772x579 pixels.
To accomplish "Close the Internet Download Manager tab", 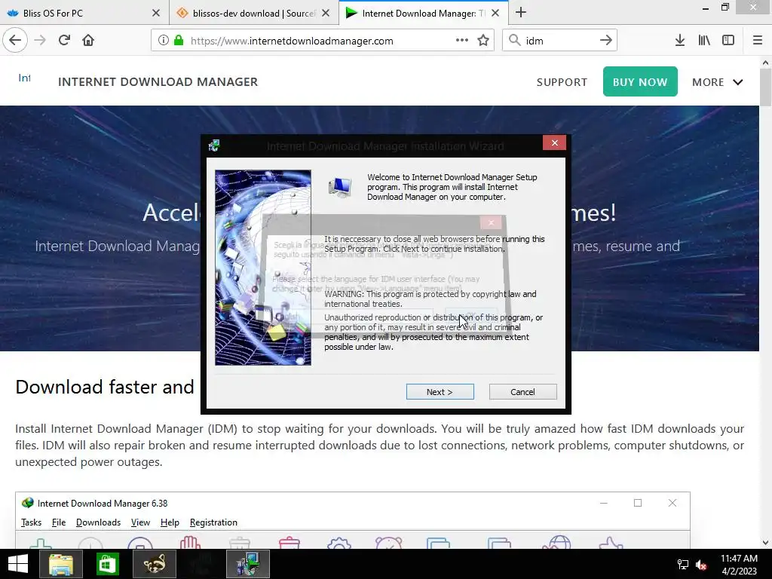I will tap(495, 13).
